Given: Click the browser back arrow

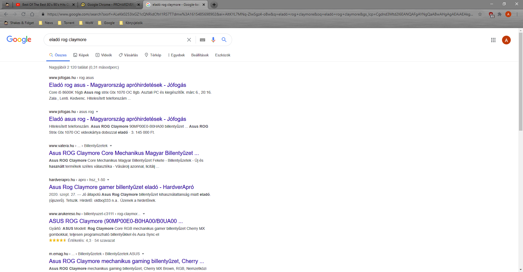Looking at the screenshot, I should (x=6, y=14).
